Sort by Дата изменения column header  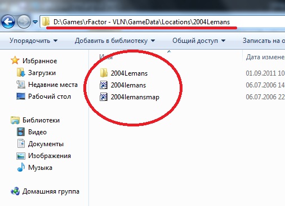265,57
